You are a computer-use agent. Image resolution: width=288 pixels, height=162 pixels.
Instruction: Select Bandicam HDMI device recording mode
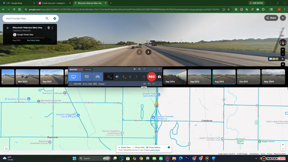pos(87,77)
